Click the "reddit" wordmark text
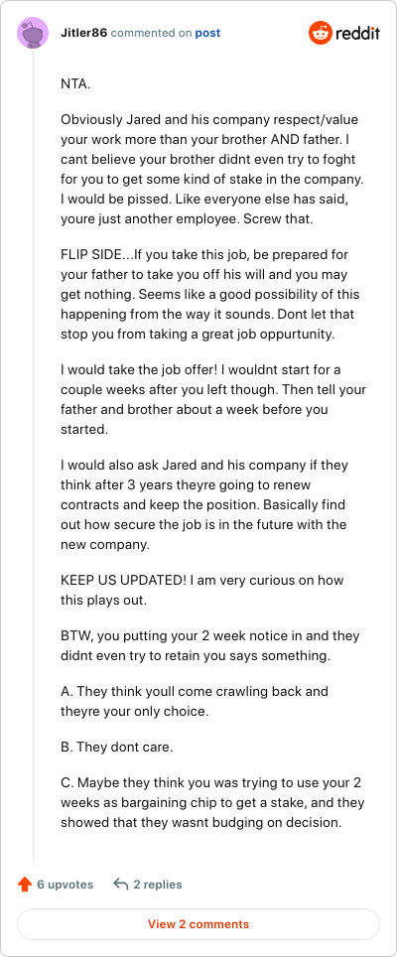 [x=357, y=33]
